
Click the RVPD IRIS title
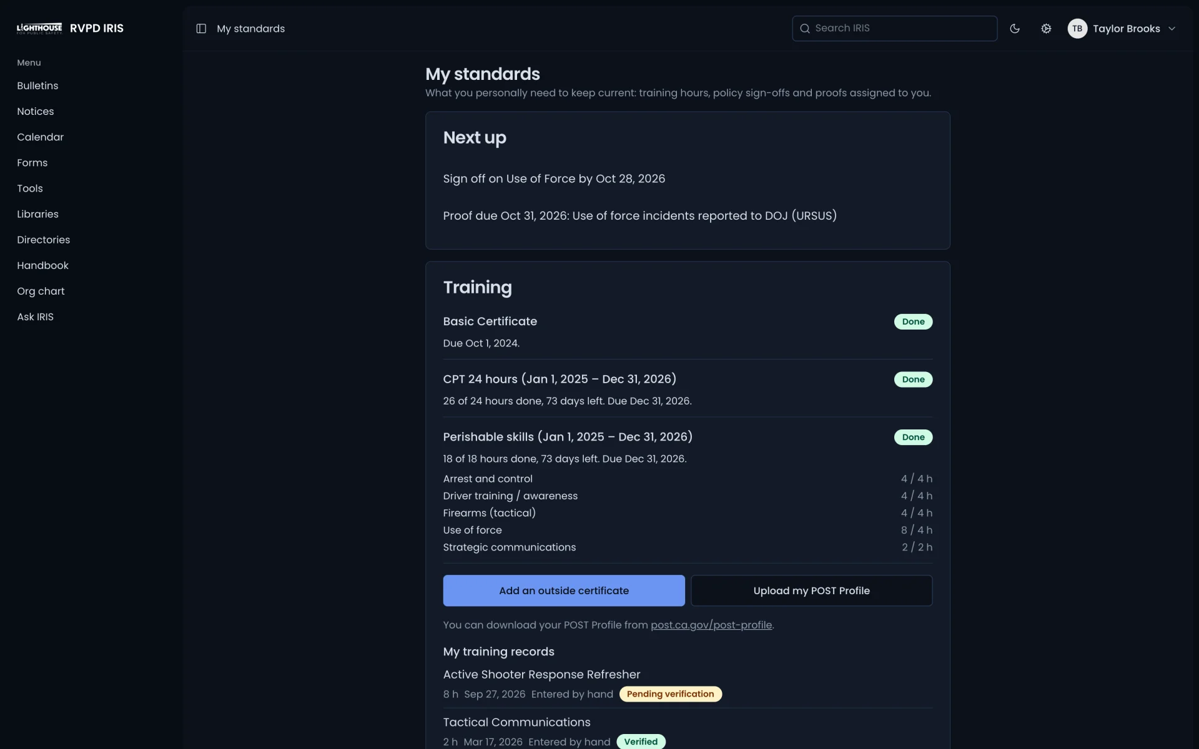97,29
